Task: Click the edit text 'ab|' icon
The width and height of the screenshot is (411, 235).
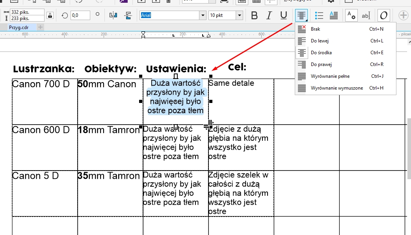Action: [x=366, y=16]
